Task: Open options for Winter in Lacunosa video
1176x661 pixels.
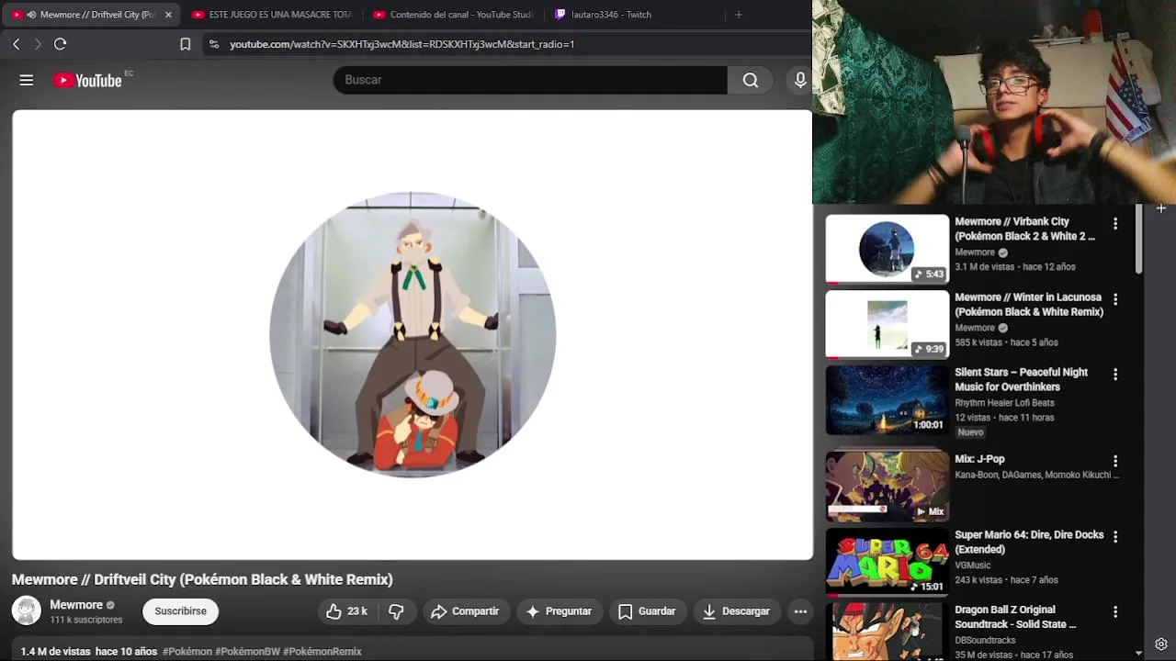Action: click(1115, 299)
